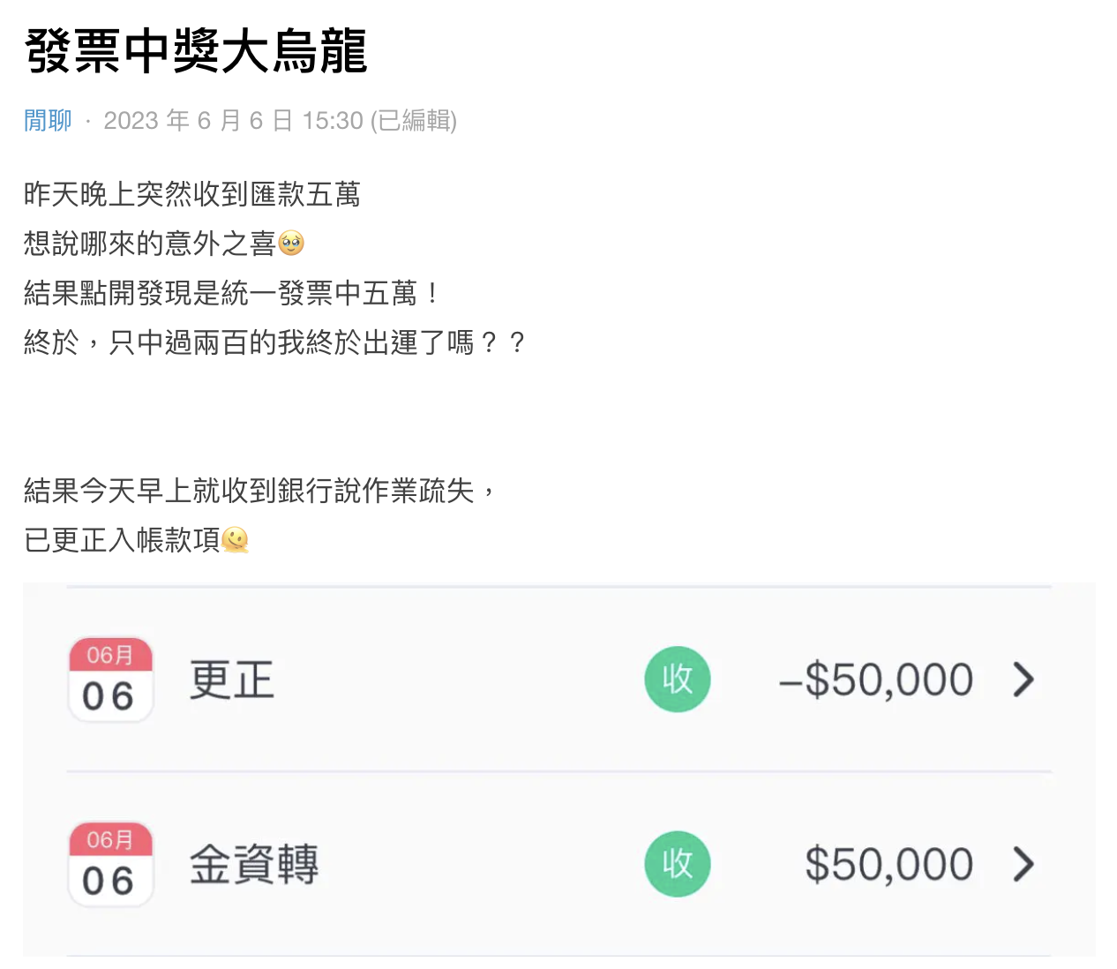Viewport: 1117px width, 969px height.
Task: Click the calendar date icon beside 金資轉
Action: (111, 864)
